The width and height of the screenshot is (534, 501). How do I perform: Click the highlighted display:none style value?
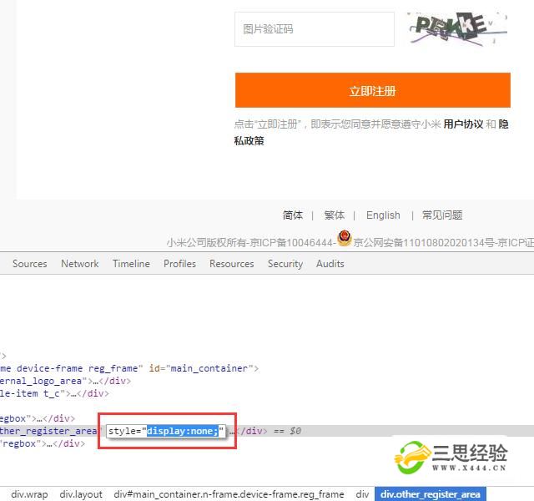[x=182, y=431]
